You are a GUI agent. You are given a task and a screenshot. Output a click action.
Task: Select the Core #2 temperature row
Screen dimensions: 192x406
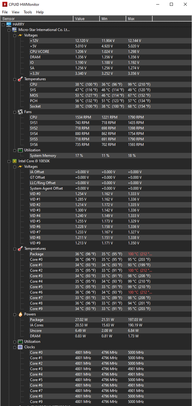pyautogui.click(x=110, y=270)
